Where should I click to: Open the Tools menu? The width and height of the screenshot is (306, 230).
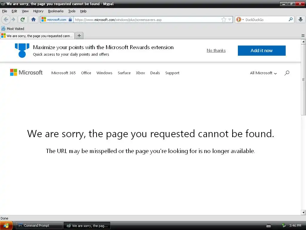coord(72,11)
